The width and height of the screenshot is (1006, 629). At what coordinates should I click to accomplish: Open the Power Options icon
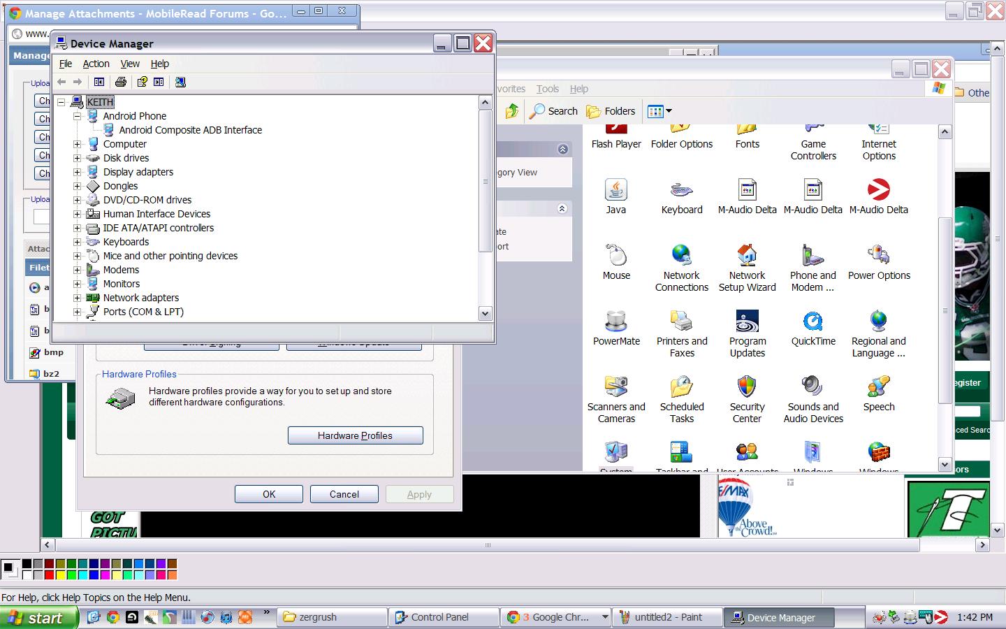point(879,262)
